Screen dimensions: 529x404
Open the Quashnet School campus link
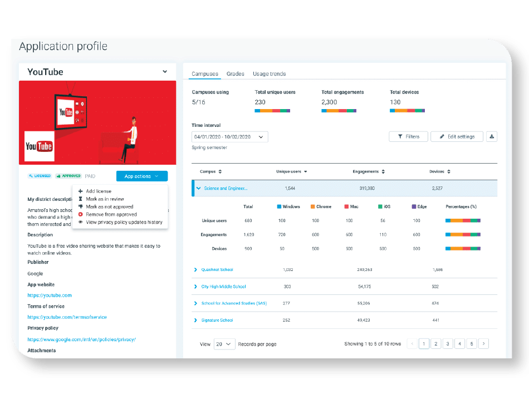click(x=217, y=270)
